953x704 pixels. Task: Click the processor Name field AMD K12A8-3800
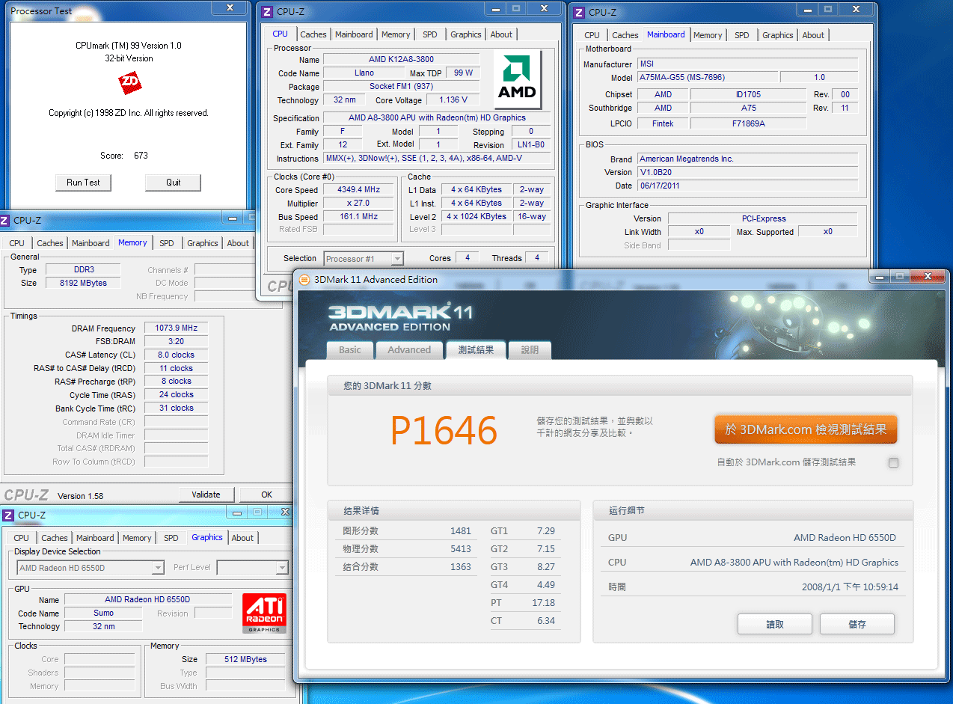pyautogui.click(x=401, y=60)
